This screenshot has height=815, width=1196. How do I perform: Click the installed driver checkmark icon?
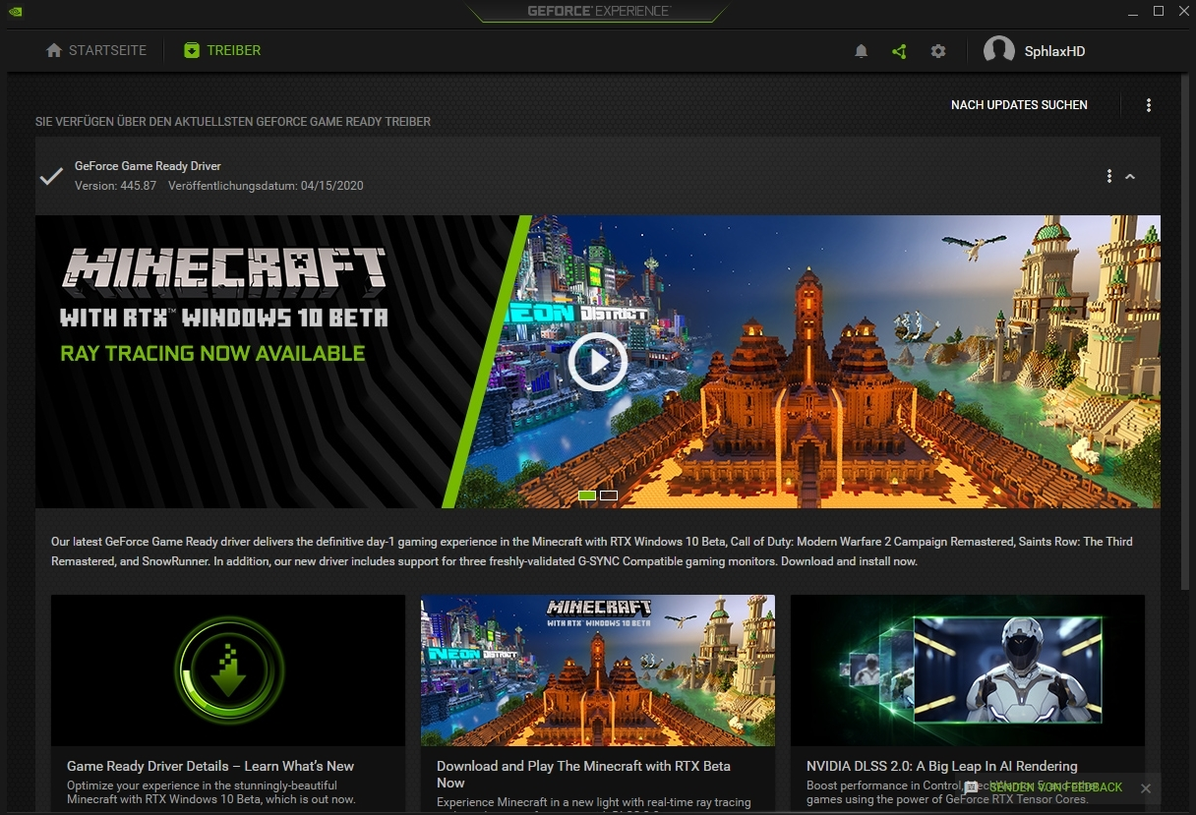51,176
